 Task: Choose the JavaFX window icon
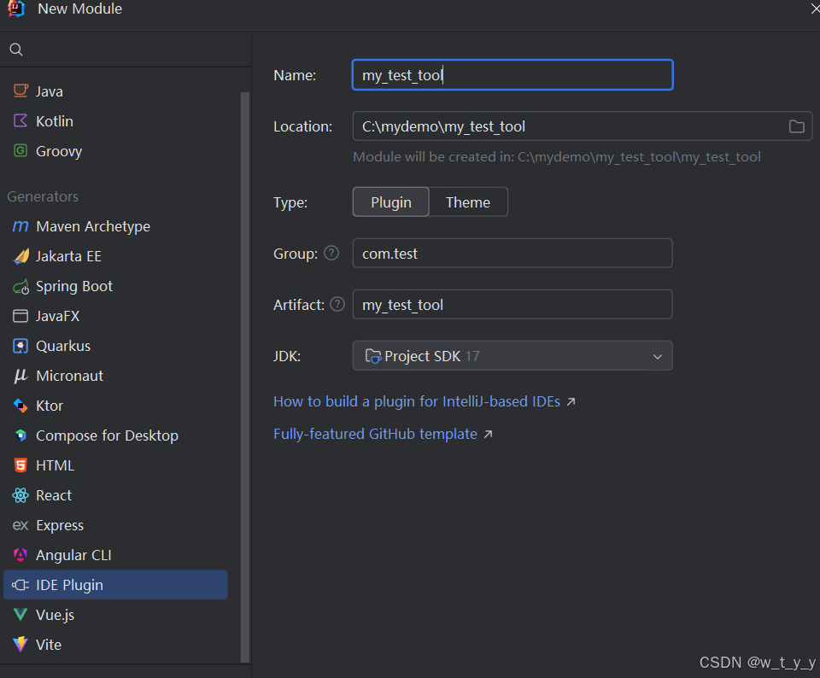[20, 316]
